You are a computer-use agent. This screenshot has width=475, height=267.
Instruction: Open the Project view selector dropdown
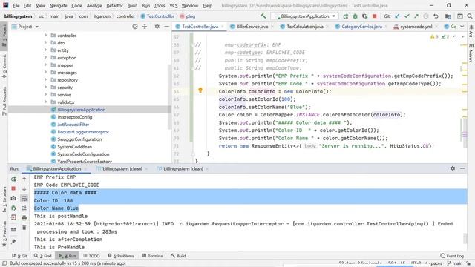point(25,27)
